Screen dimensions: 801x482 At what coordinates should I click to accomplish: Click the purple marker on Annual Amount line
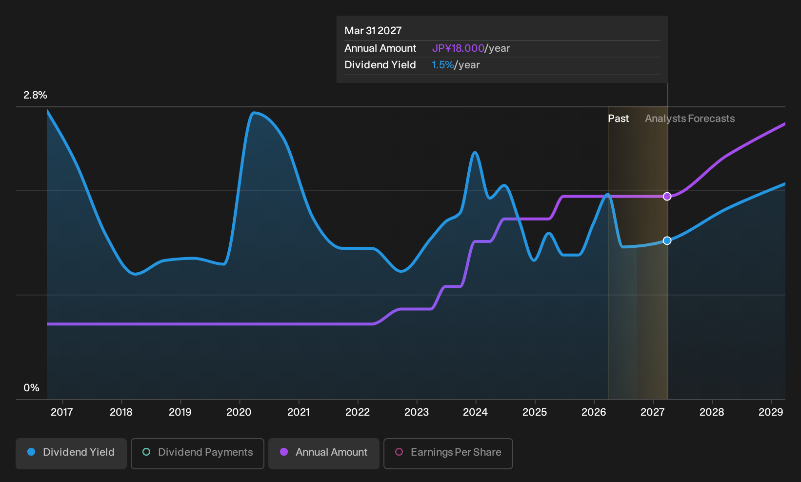click(667, 196)
